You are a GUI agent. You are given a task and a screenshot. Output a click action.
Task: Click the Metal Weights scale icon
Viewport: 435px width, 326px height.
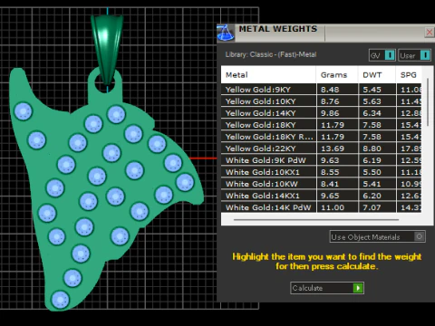pos(226,33)
